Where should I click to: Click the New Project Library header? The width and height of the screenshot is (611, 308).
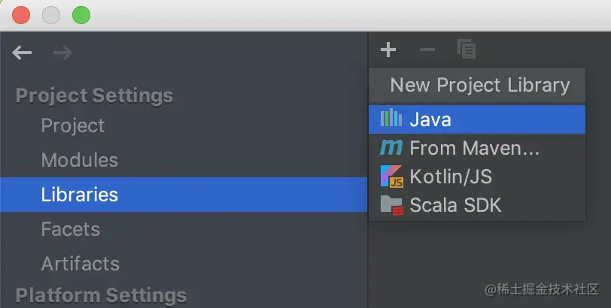[x=479, y=85]
